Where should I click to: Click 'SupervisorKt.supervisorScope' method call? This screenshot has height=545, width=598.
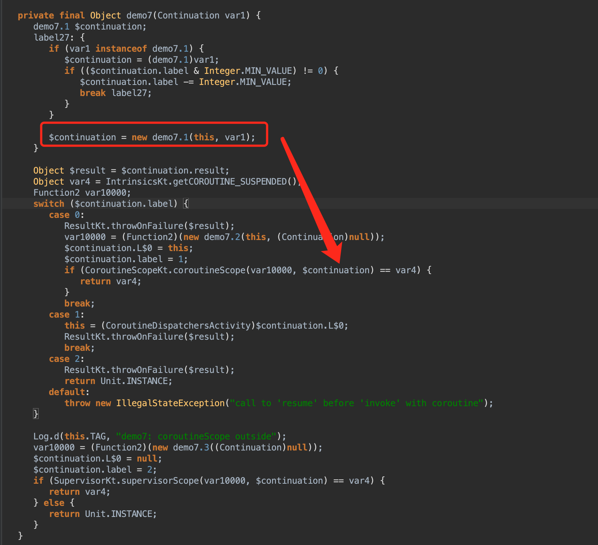point(126,481)
